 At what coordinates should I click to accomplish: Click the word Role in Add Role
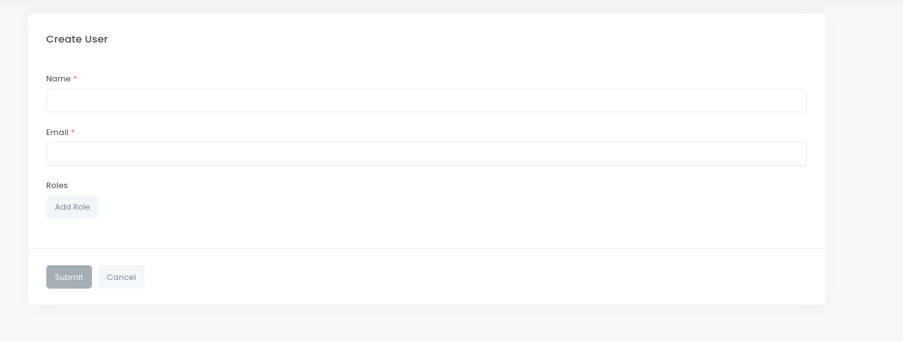click(82, 207)
